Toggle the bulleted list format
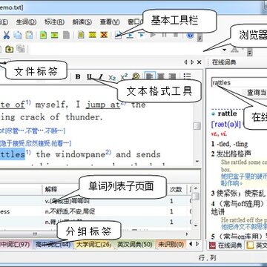 pyautogui.click(x=188, y=76)
